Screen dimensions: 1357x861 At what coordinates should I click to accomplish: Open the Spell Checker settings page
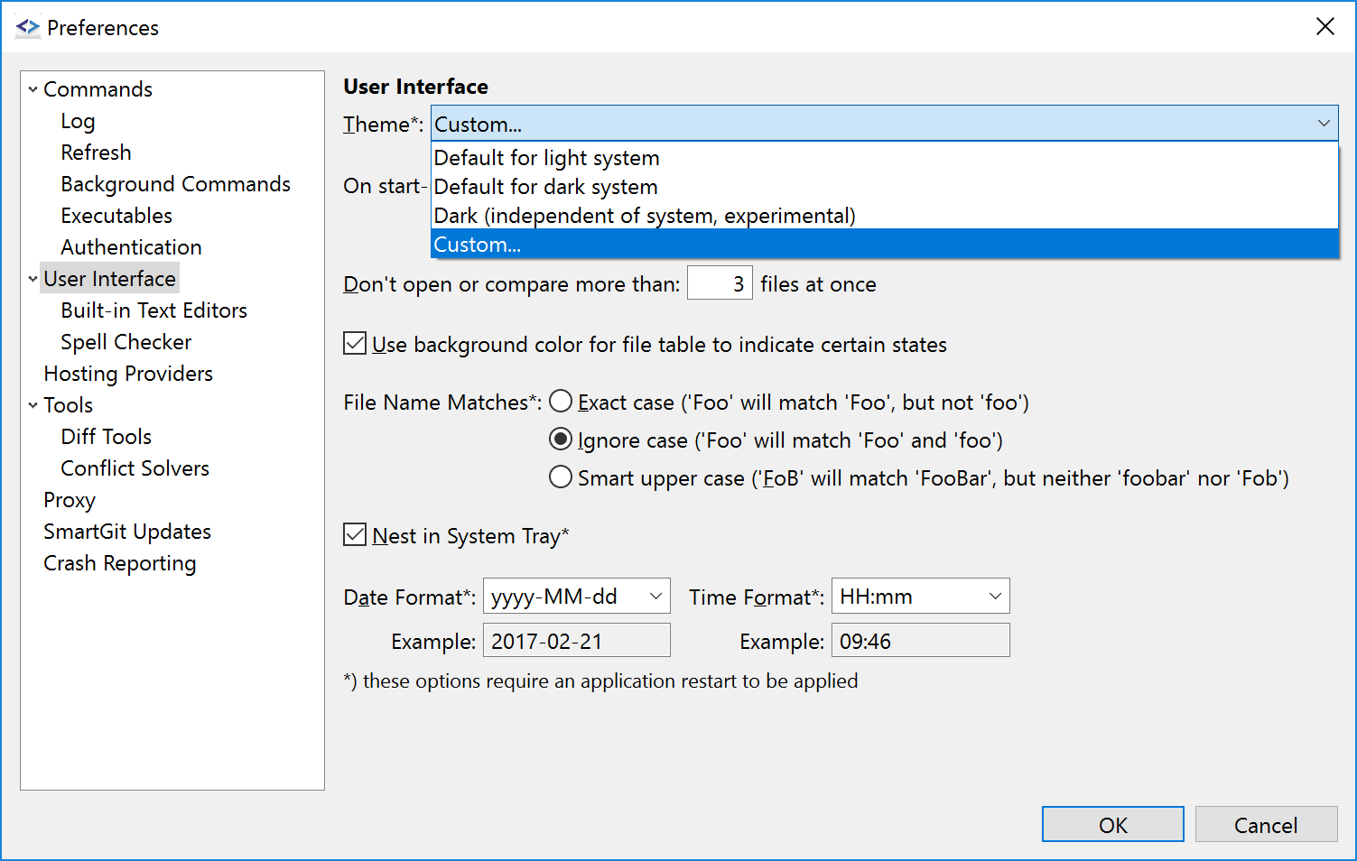pyautogui.click(x=125, y=341)
